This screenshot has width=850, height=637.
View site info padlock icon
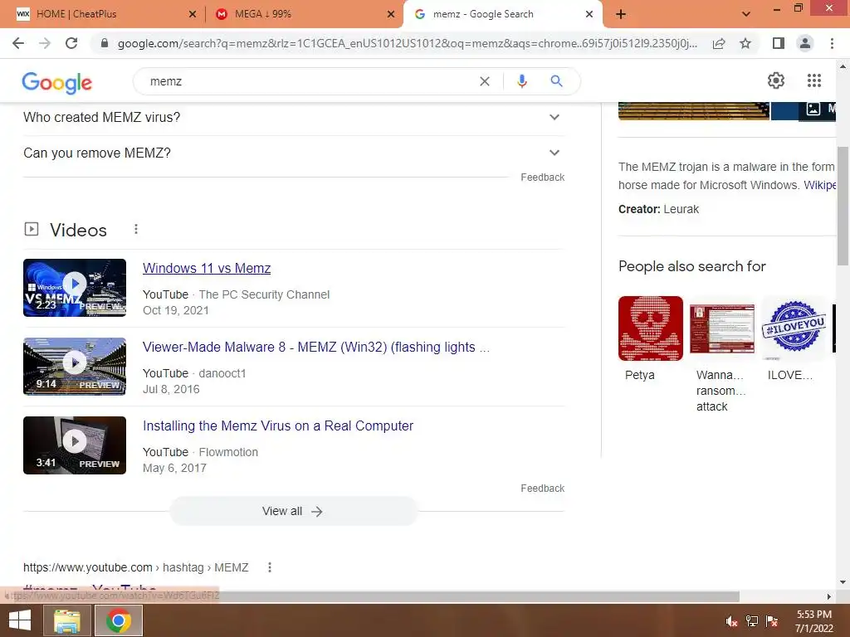105,43
